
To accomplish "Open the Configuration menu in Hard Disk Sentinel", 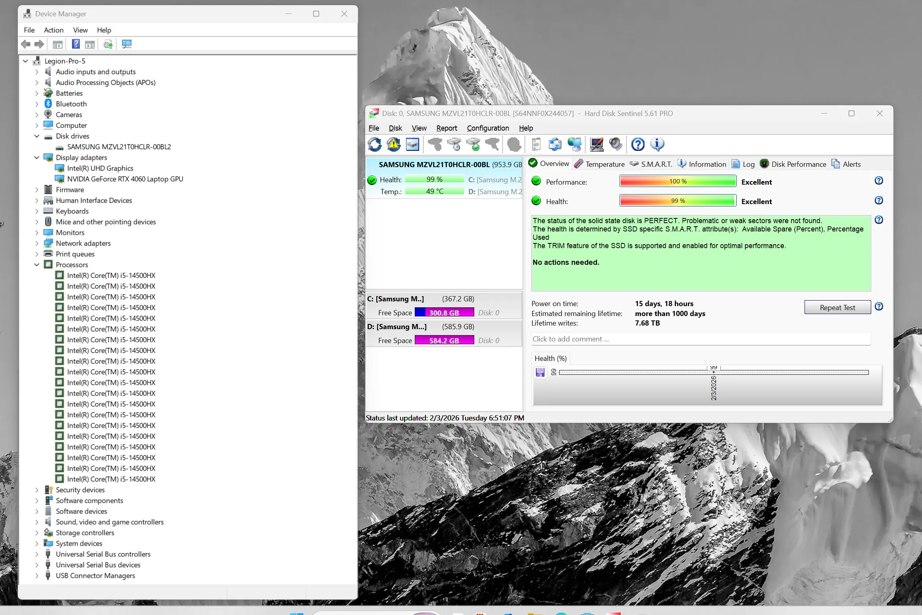I will pos(488,128).
